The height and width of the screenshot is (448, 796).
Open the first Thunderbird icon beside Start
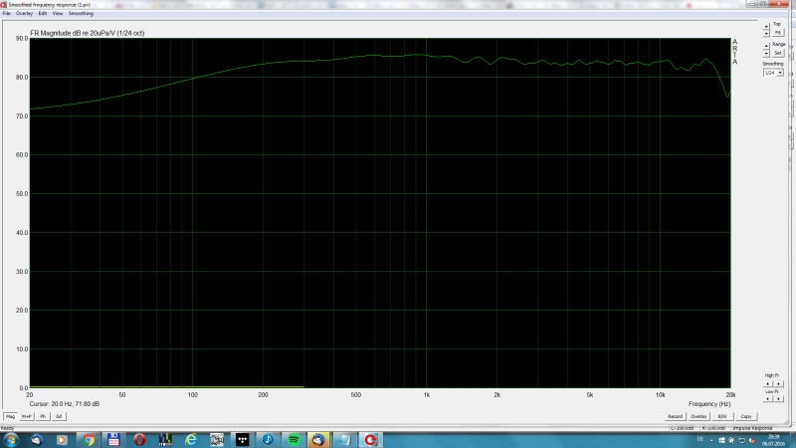click(37, 440)
